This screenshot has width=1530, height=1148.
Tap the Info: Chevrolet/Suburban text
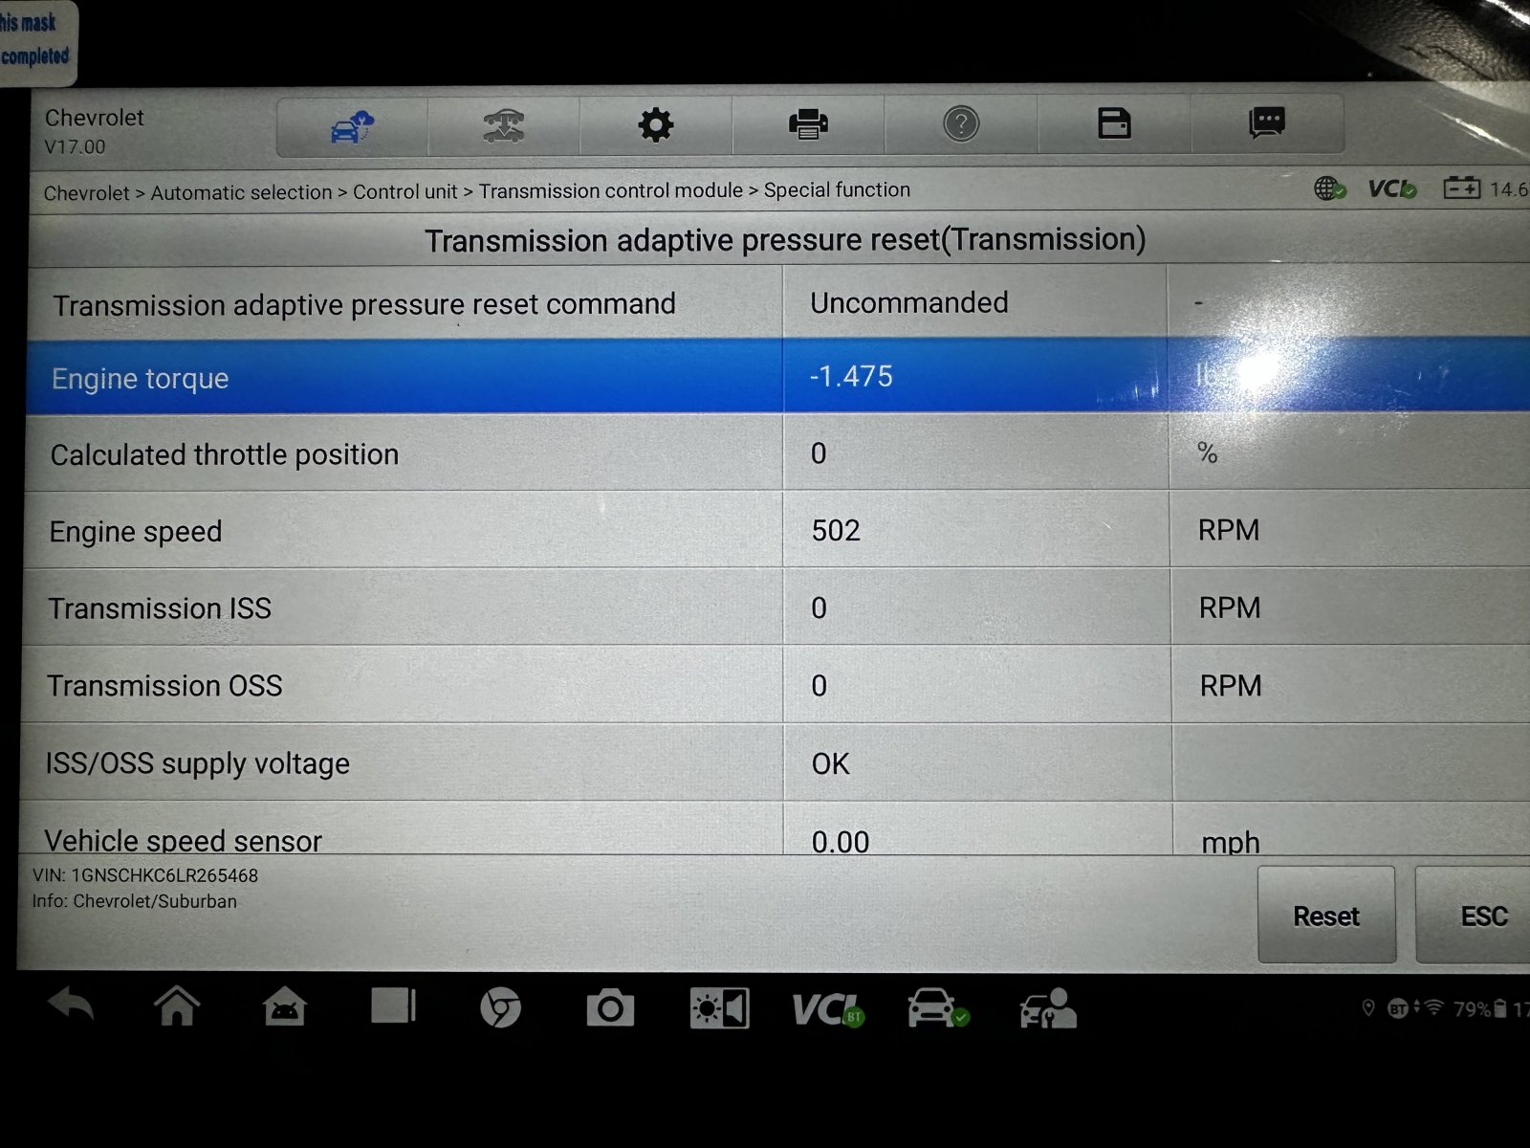coord(134,901)
